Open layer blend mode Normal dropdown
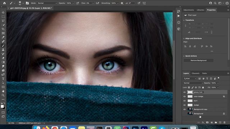Image resolution: width=230 pixels, height=129 pixels. click(x=193, y=83)
